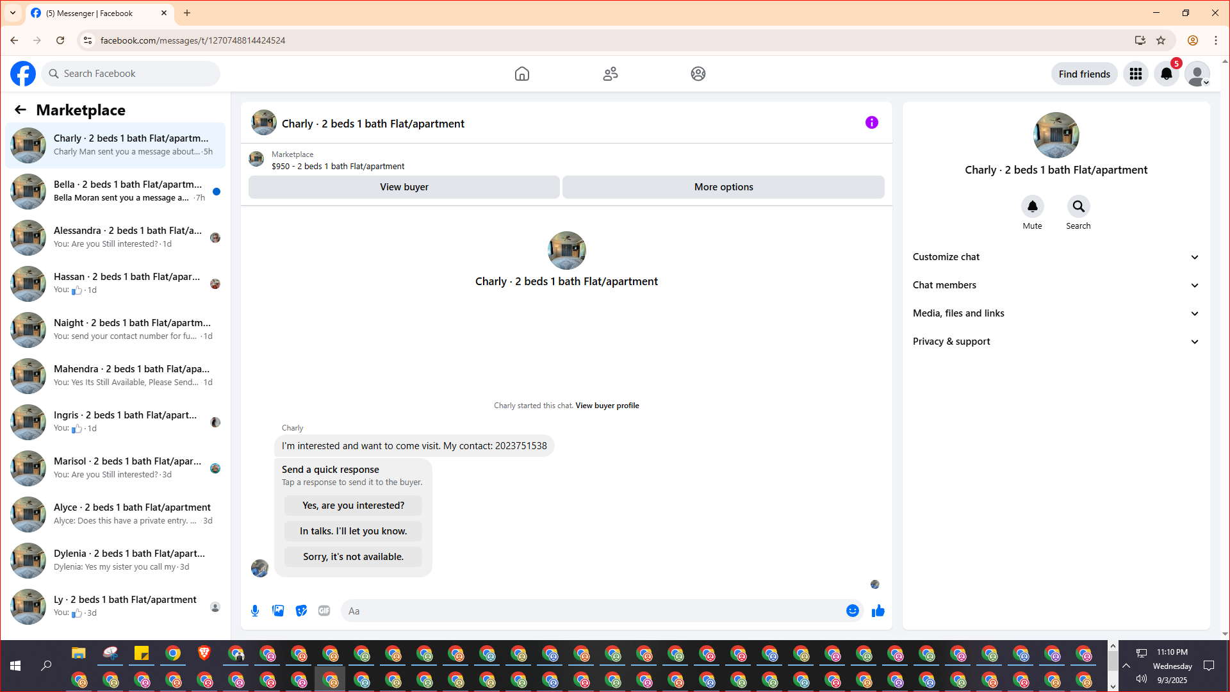The image size is (1230, 692).
Task: Open File Explorer from the taskbar
Action: pos(79,654)
